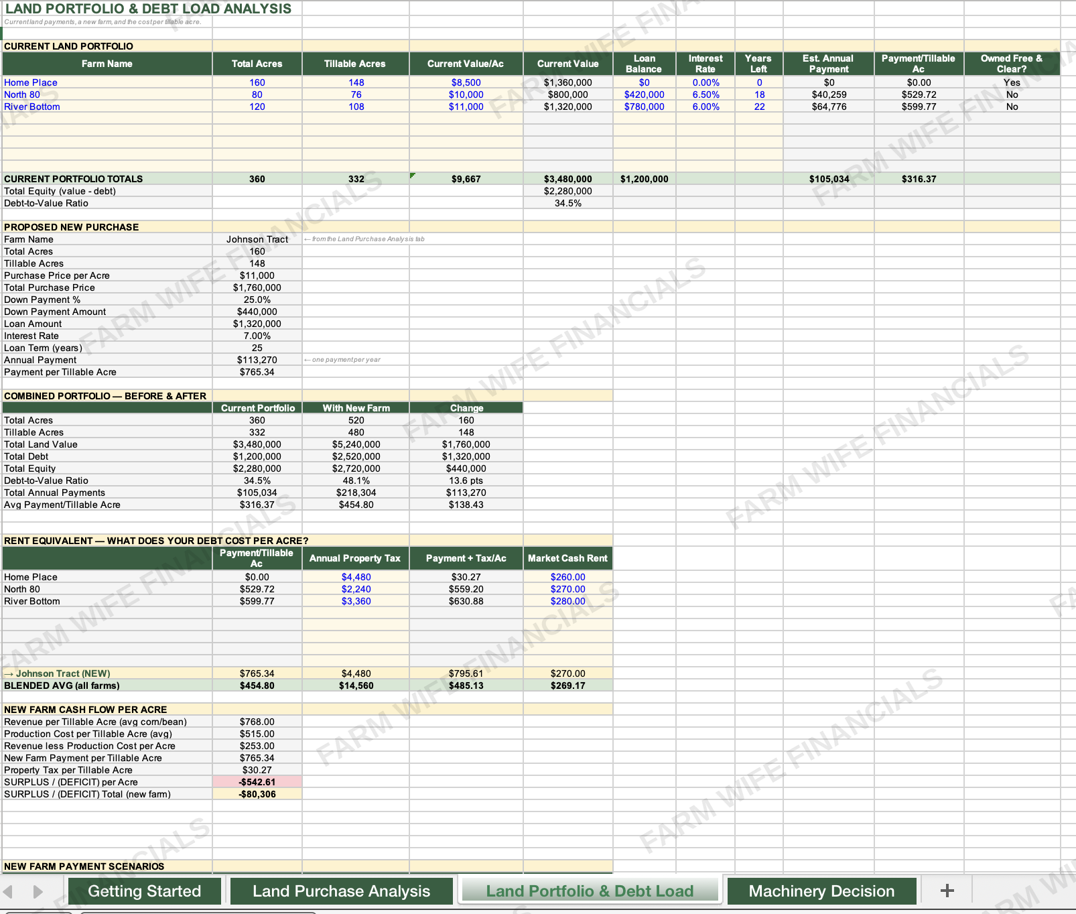Select River Bottom loan balance $780,000
This screenshot has height=914, width=1076.
(x=644, y=107)
